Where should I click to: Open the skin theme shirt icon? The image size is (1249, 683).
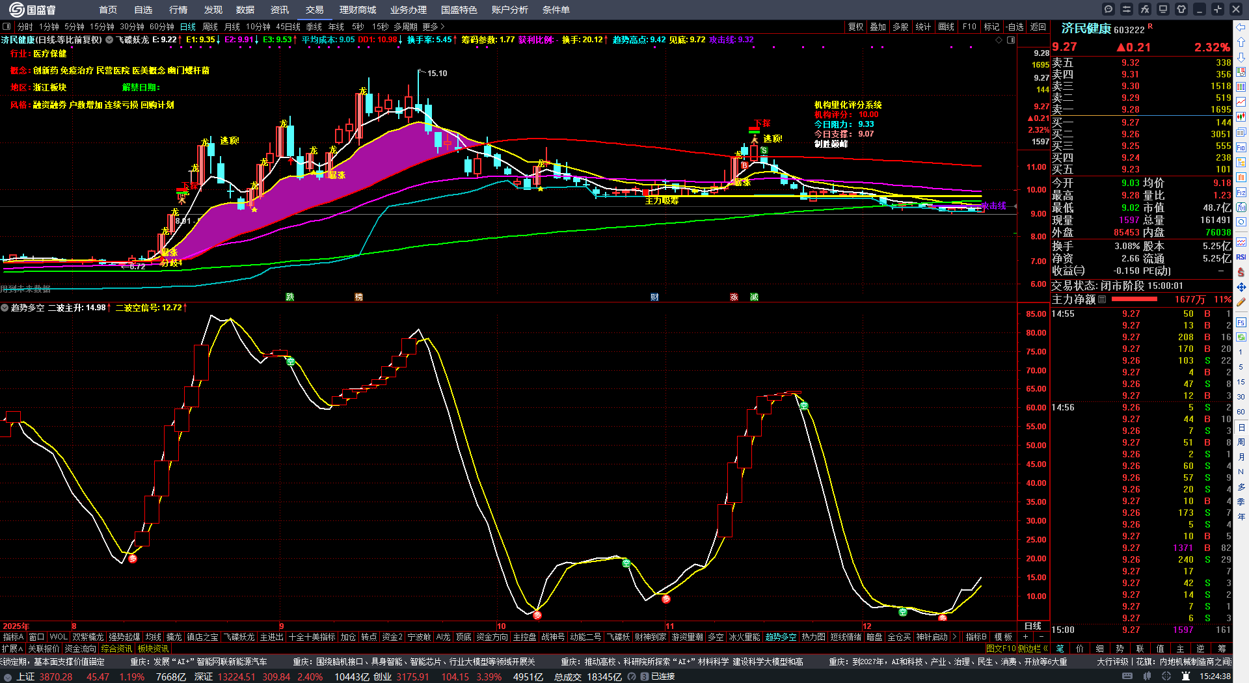[x=1181, y=9]
